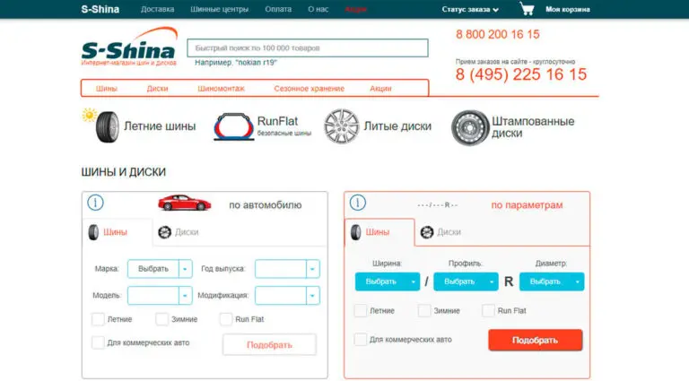Open the shopping cart icon
Screen dimensions: 689x381
click(527, 9)
